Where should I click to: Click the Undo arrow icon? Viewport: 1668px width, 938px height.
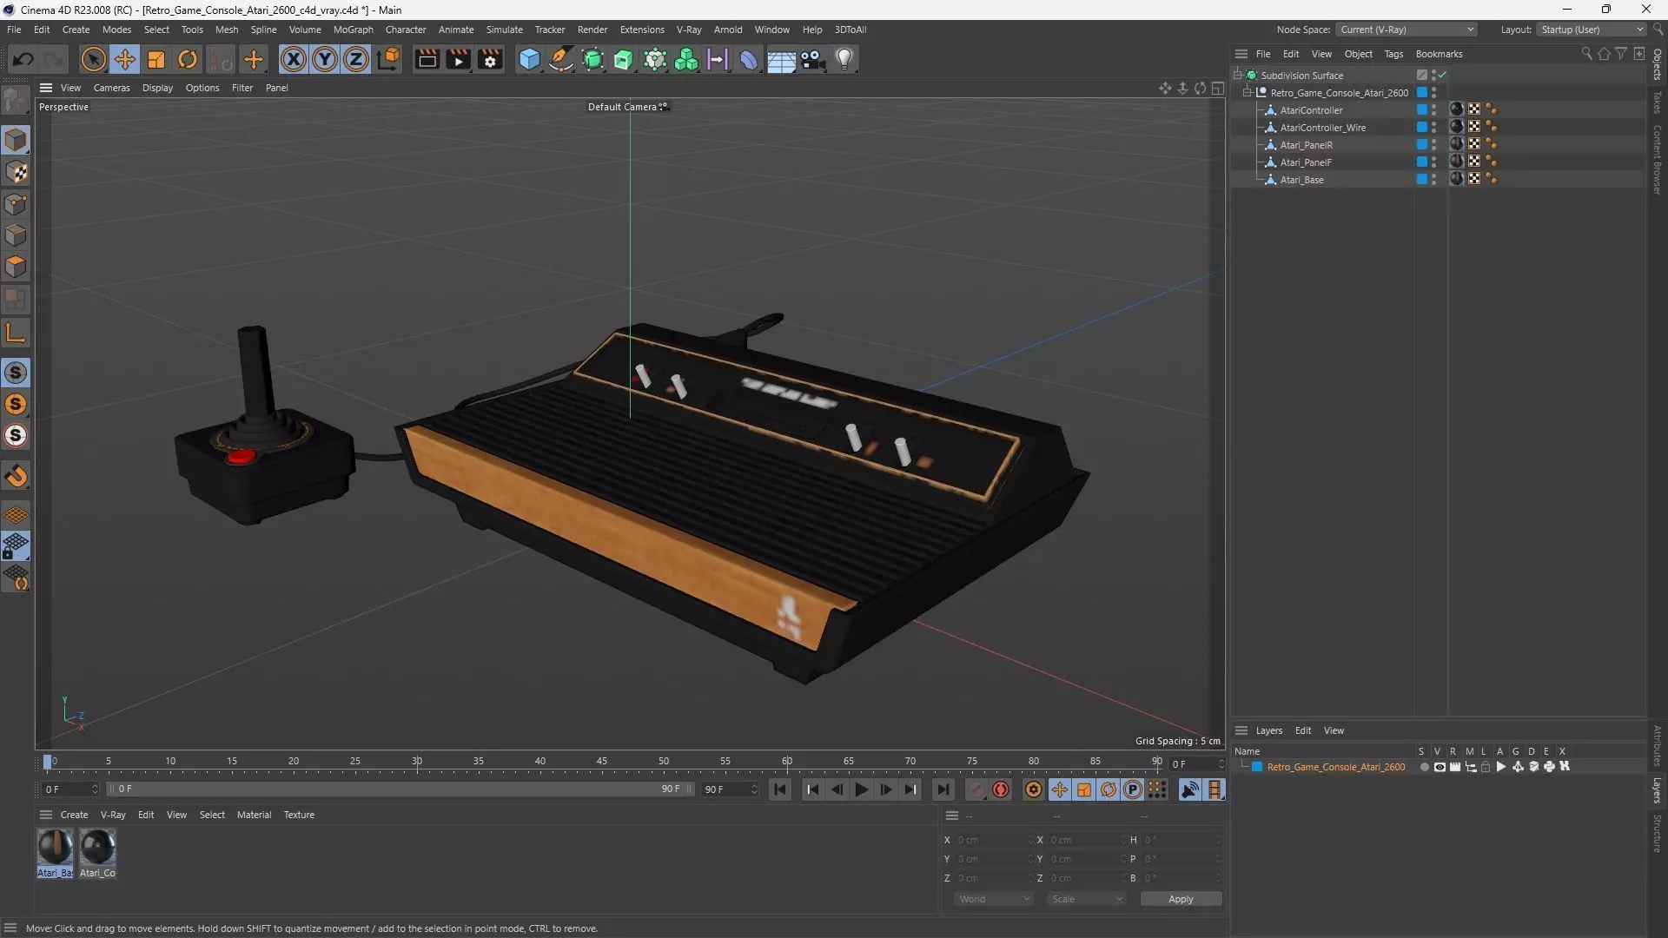pyautogui.click(x=23, y=59)
